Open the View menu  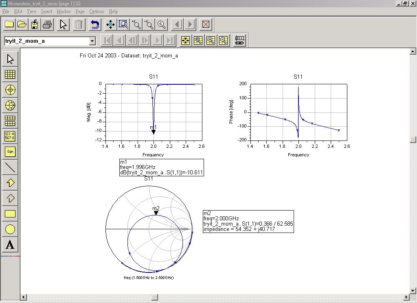[x=31, y=11]
